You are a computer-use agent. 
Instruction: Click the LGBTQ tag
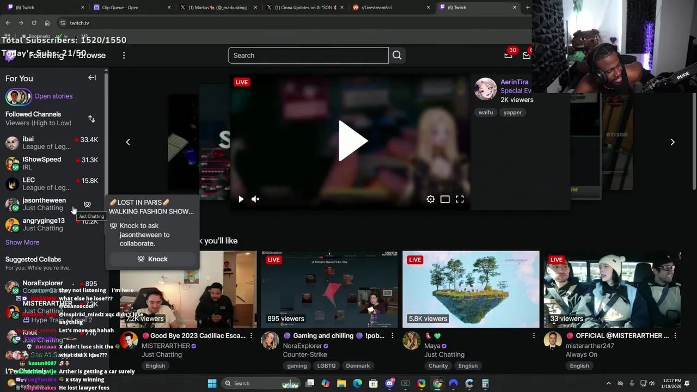click(x=326, y=366)
